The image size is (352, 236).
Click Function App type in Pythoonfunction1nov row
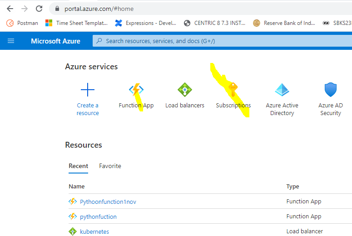click(304, 202)
